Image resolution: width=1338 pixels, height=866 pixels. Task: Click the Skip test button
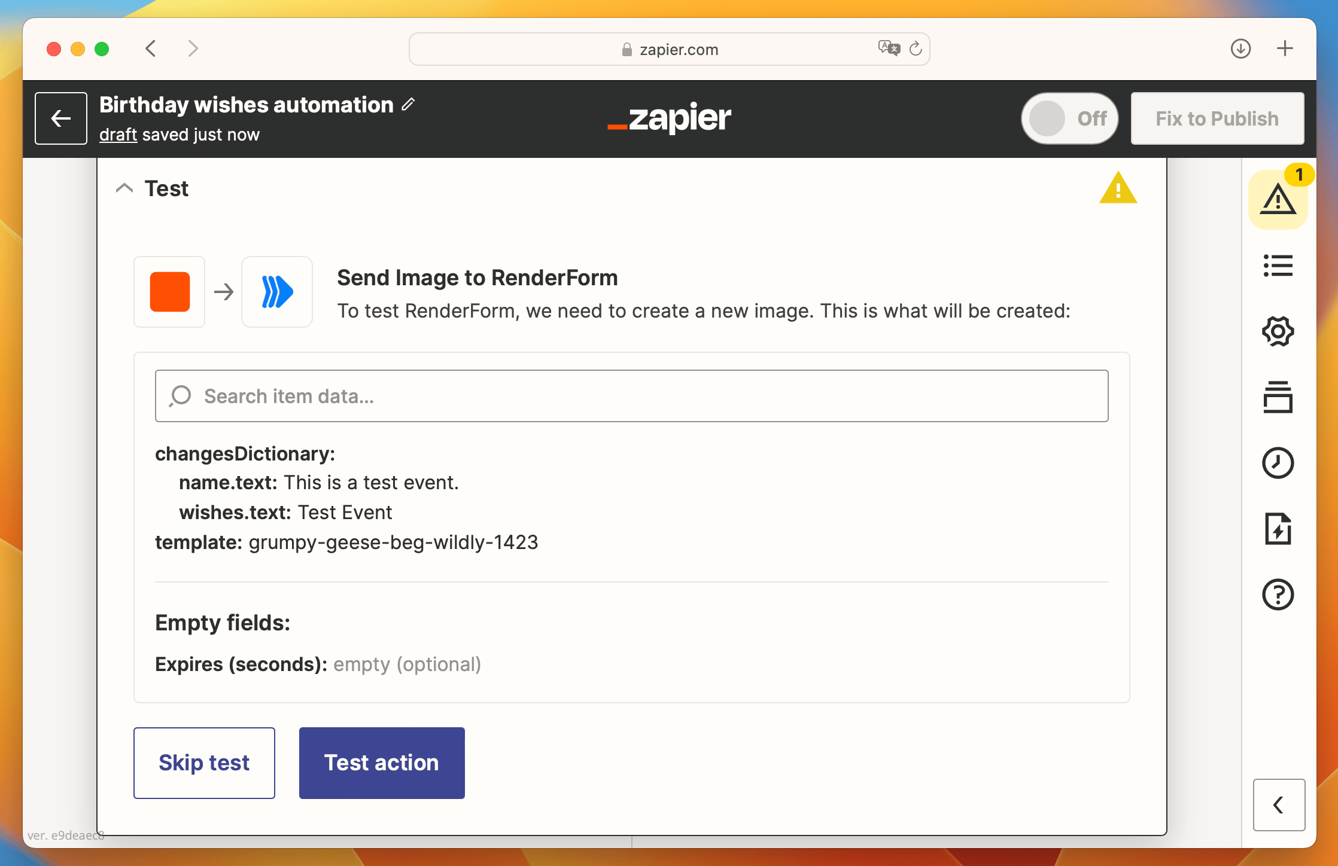click(x=204, y=763)
